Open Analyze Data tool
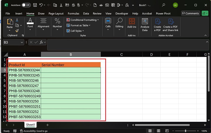Image resolution: width=211 pixels, height=133 pixels. [x=145, y=24]
